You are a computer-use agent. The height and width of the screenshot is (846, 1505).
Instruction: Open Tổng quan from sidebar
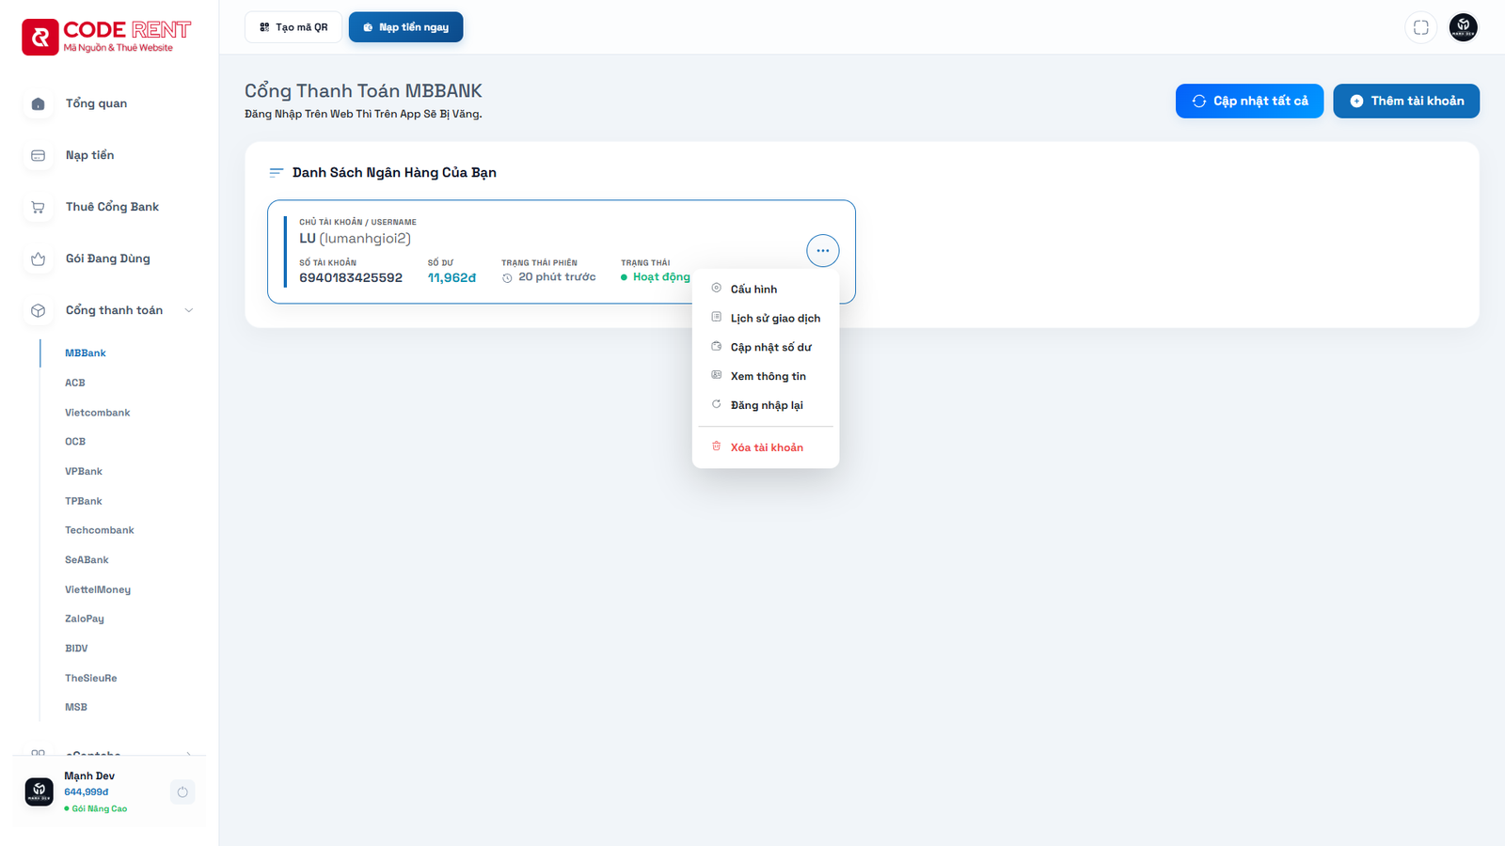tap(96, 103)
